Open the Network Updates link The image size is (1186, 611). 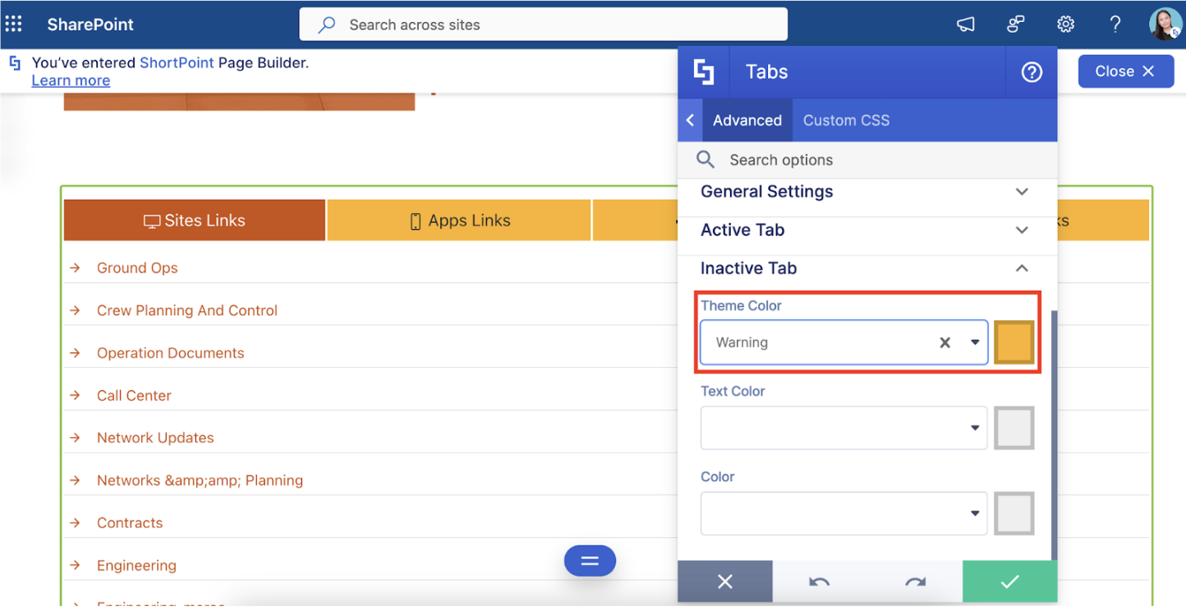[155, 438]
